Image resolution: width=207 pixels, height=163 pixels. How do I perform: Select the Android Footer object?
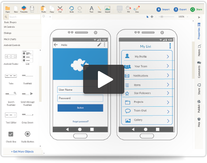tap(11, 59)
